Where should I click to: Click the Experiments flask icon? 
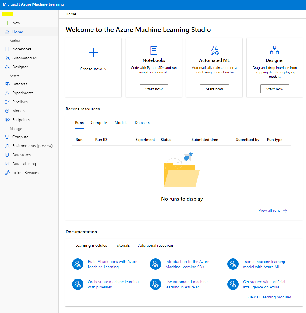(x=7, y=93)
